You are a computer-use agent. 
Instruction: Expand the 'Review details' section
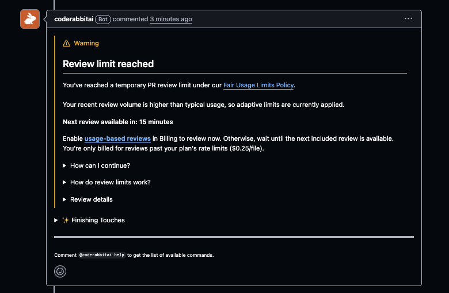(x=88, y=199)
